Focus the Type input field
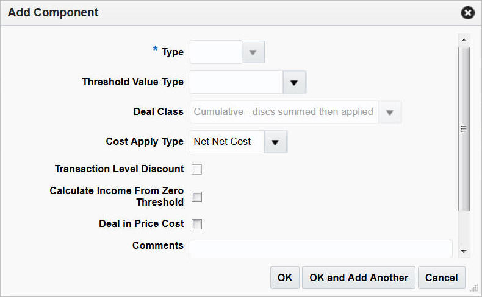 click(x=216, y=52)
